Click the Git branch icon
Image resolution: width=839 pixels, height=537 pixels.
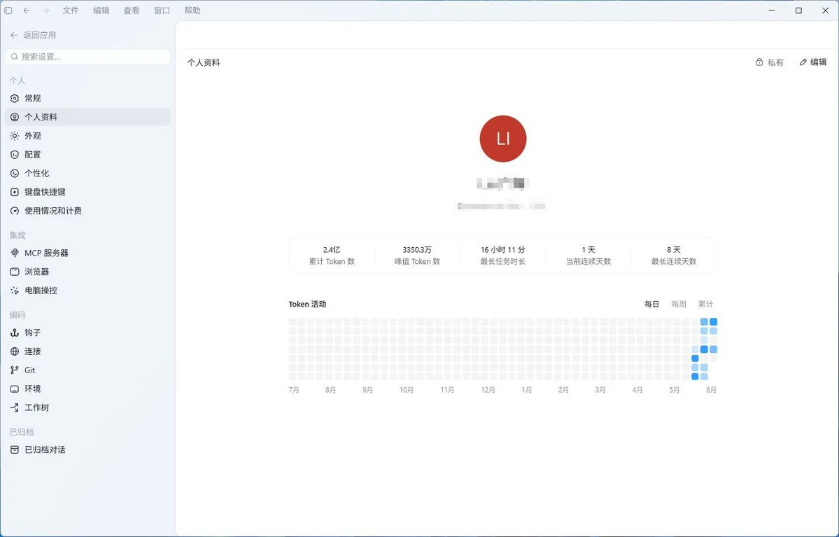15,370
